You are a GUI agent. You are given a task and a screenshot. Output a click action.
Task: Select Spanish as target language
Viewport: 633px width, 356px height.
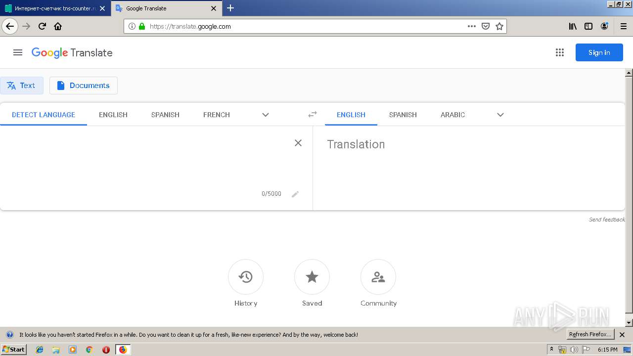[403, 115]
